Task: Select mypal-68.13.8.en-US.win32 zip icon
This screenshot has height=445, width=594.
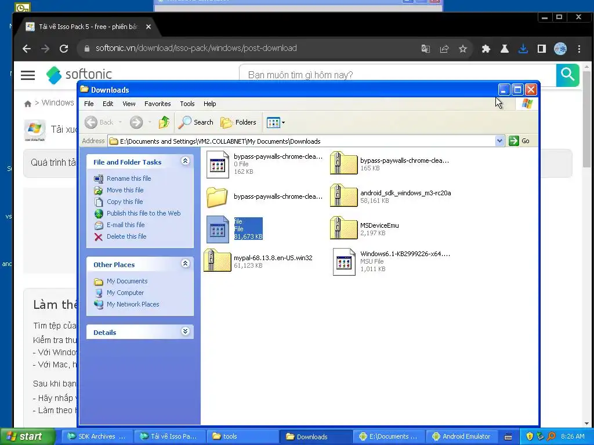Action: pyautogui.click(x=217, y=261)
